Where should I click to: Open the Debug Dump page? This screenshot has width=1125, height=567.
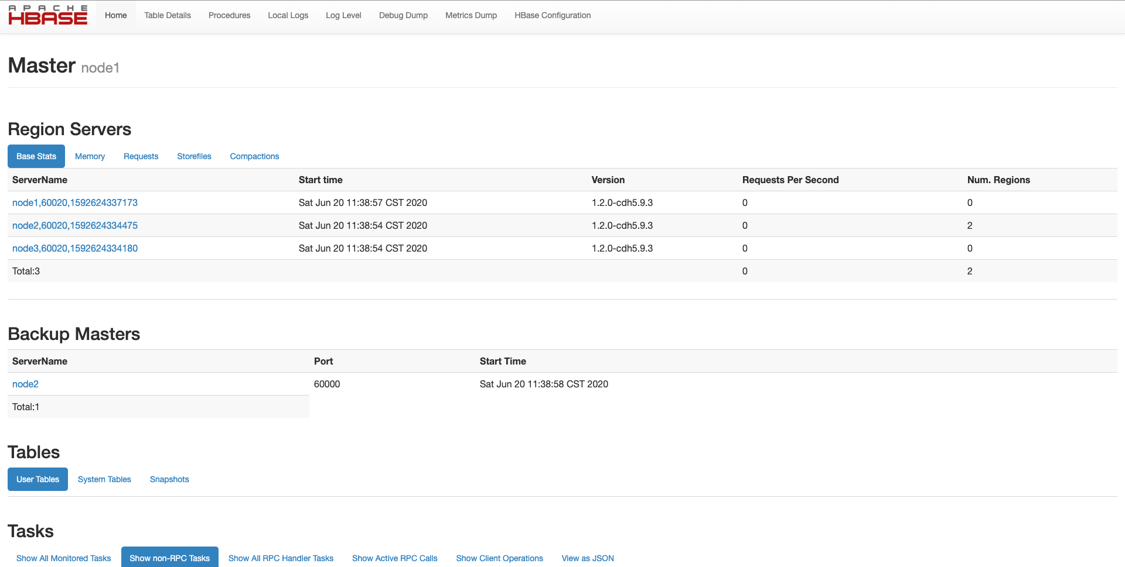click(403, 15)
